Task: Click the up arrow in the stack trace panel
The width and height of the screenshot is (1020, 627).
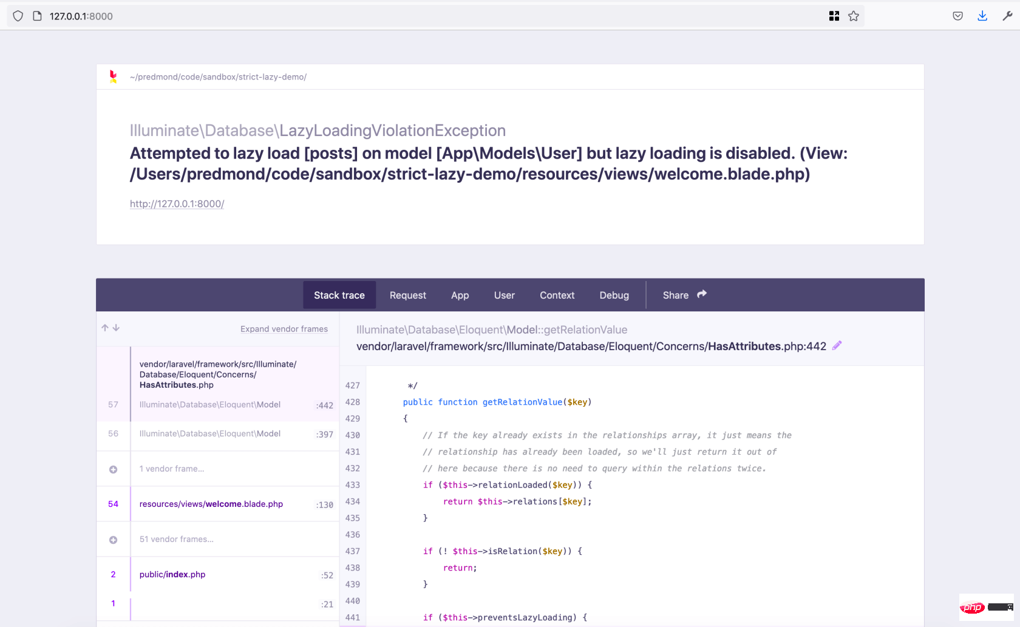Action: pyautogui.click(x=104, y=327)
